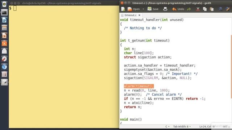
Task: Open System Settings wrench icon
Action: 4,59
